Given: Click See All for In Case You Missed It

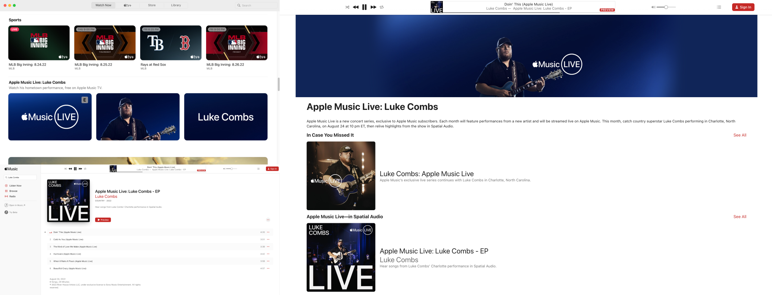Looking at the screenshot, I should [740, 135].
